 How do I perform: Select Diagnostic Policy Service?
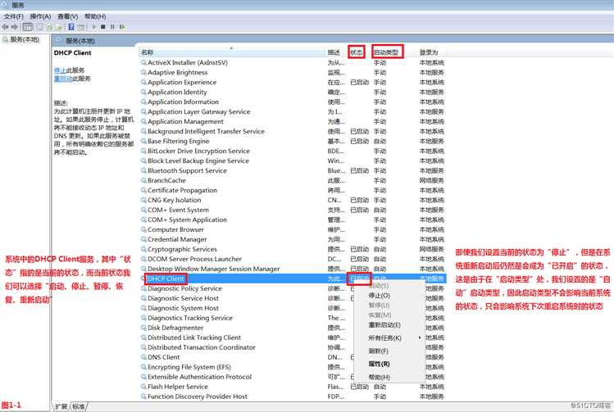184,288
